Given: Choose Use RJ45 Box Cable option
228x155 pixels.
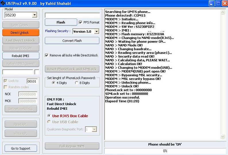Looking at the screenshot, I should [x=49, y=116].
